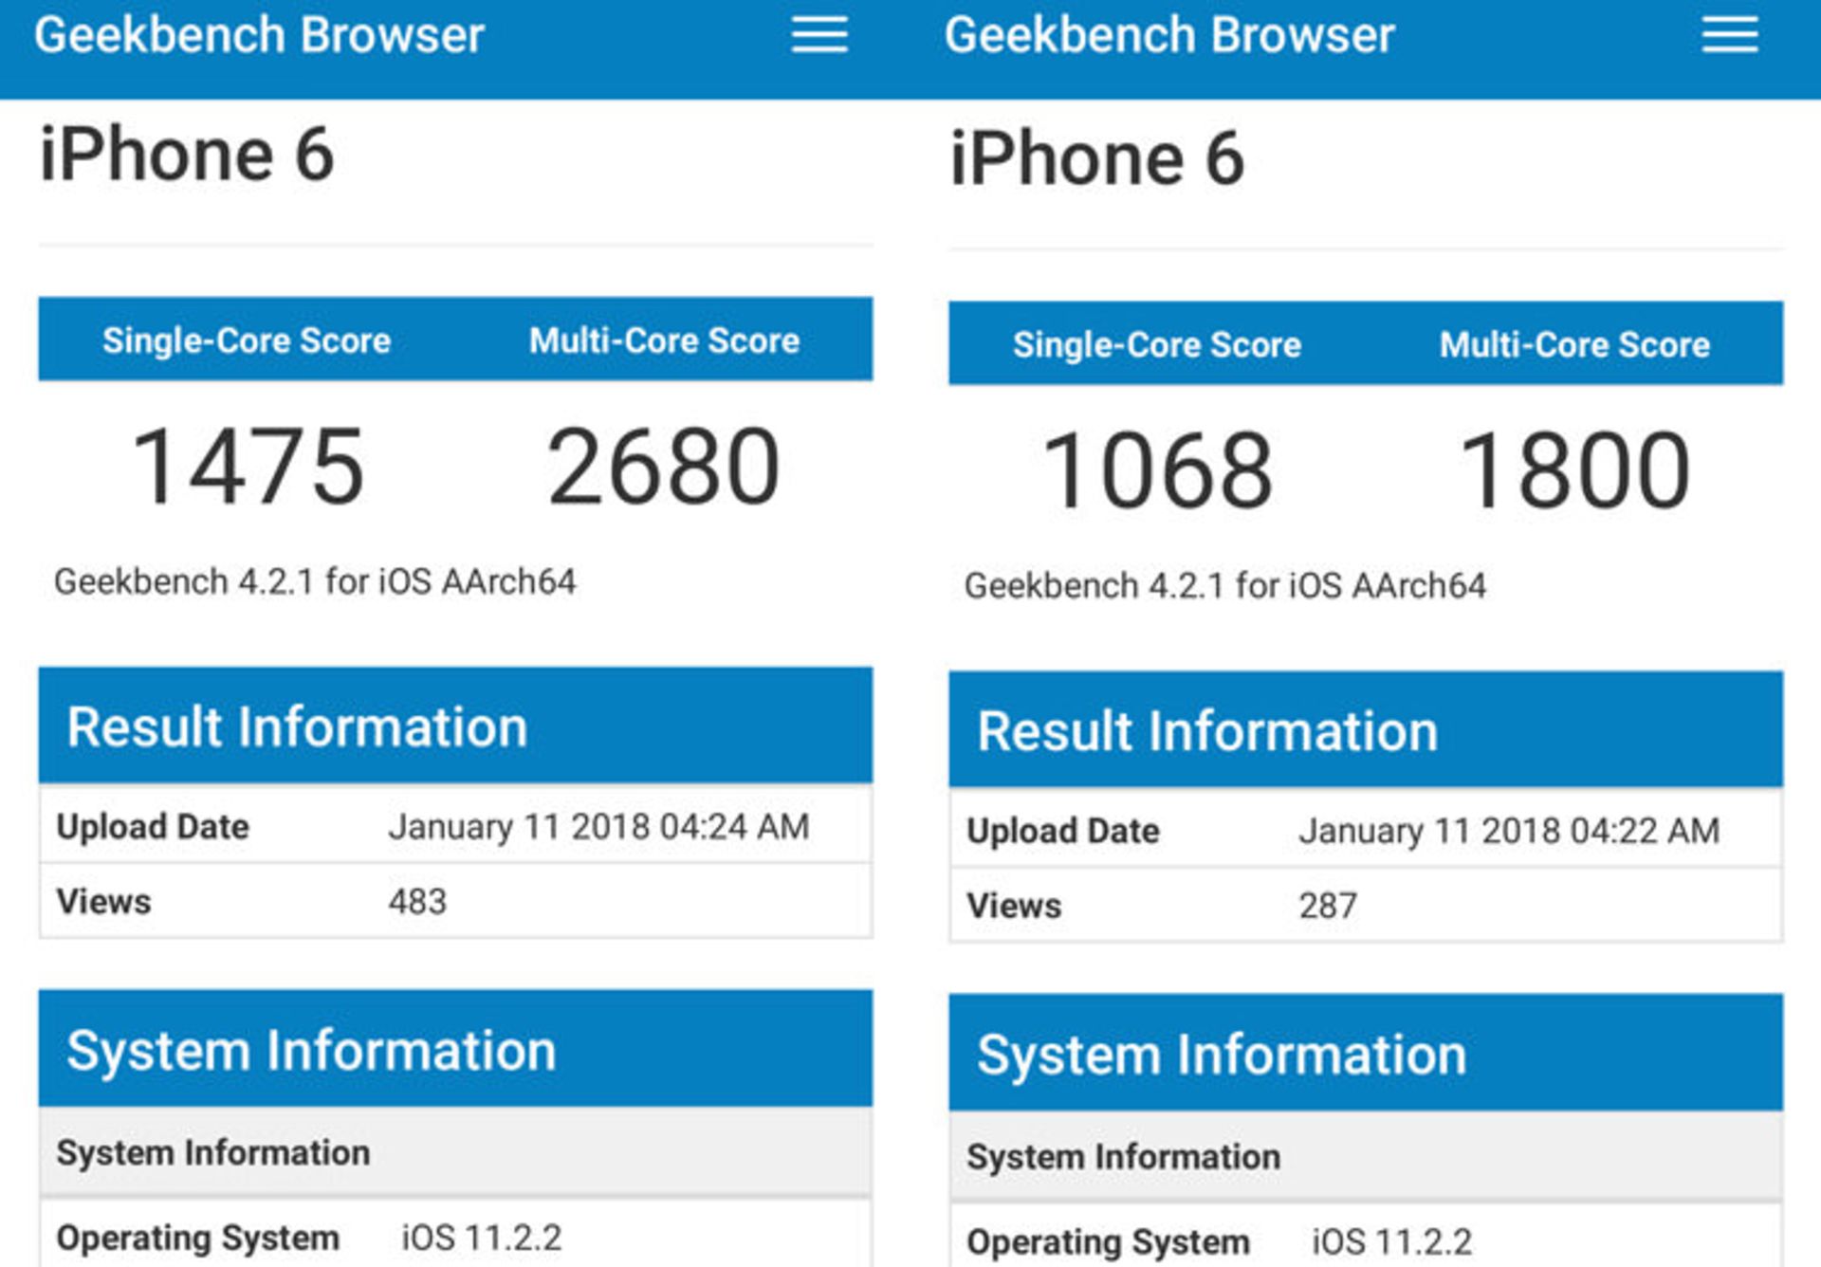
Task: Click upload date January 11 2018 04:24 AM
Action: 598,827
